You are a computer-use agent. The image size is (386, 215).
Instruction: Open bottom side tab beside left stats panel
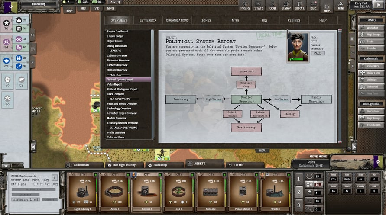32,62
